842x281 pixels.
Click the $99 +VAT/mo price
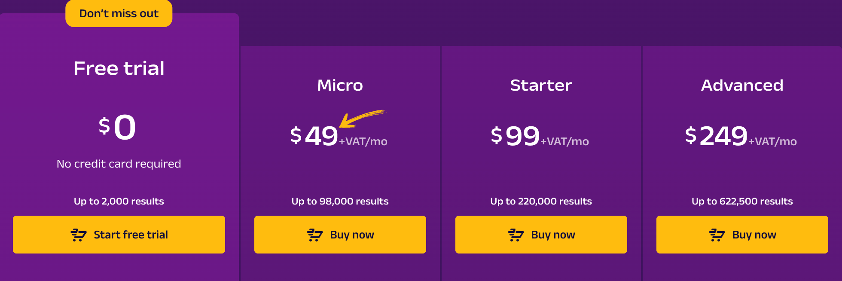(x=540, y=136)
